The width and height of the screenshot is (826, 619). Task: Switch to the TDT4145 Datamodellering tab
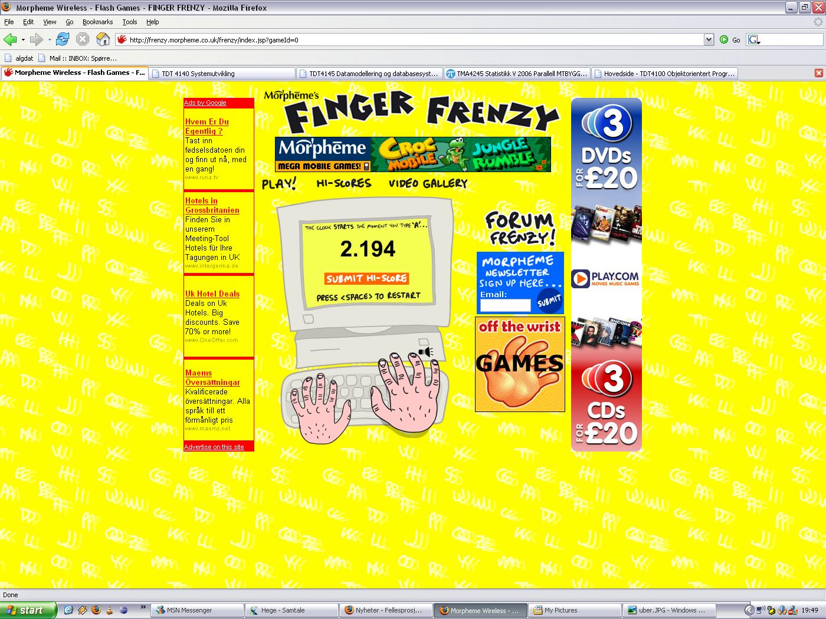369,74
